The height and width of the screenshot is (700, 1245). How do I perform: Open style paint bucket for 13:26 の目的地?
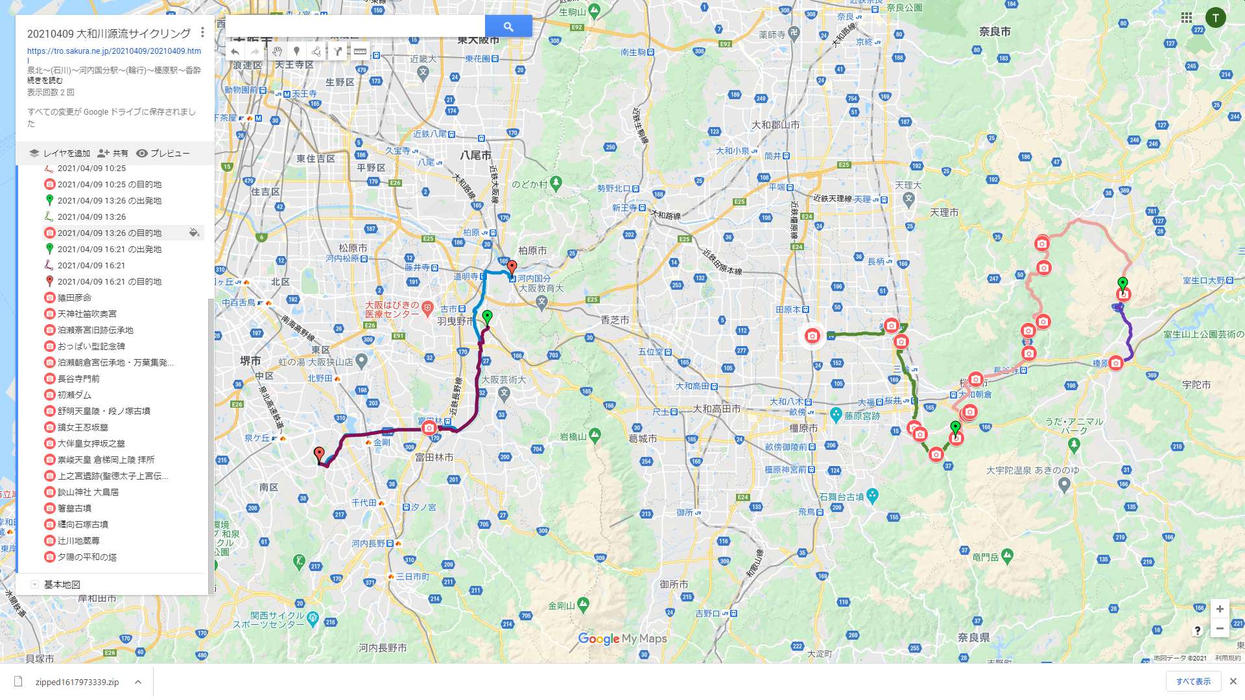point(193,233)
